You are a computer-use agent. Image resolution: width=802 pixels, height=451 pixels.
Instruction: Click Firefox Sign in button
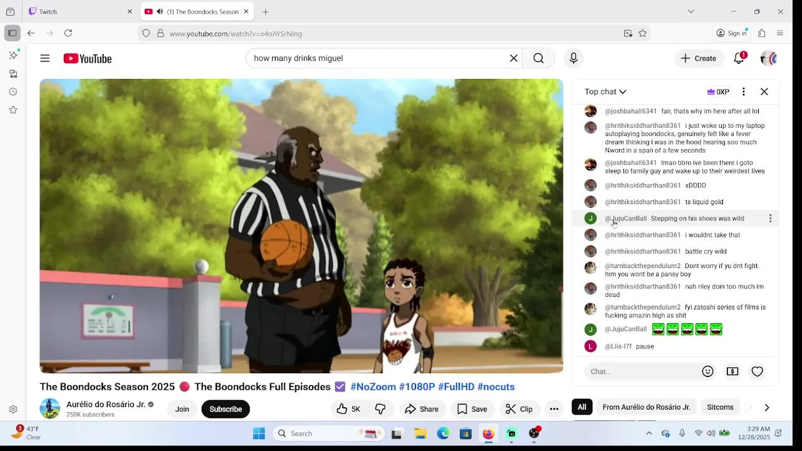[x=731, y=33]
